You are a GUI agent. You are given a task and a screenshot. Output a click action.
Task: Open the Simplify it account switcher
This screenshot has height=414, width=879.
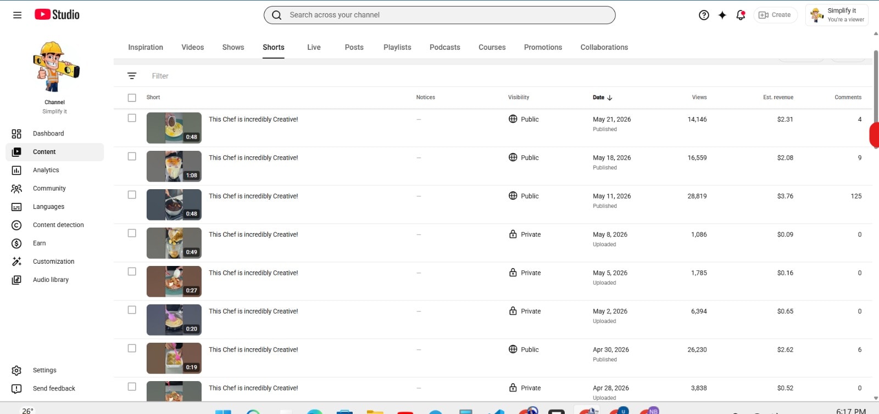tap(837, 15)
